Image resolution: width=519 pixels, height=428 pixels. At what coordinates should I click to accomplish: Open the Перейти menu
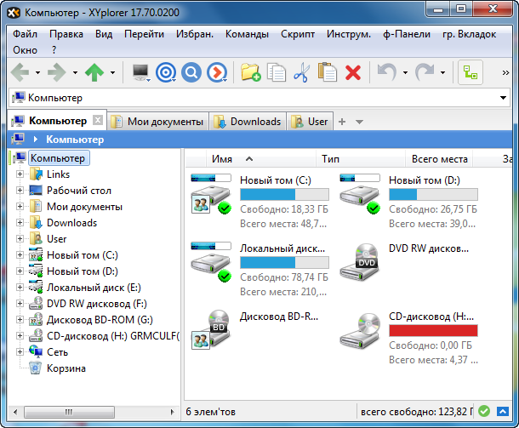click(x=145, y=34)
